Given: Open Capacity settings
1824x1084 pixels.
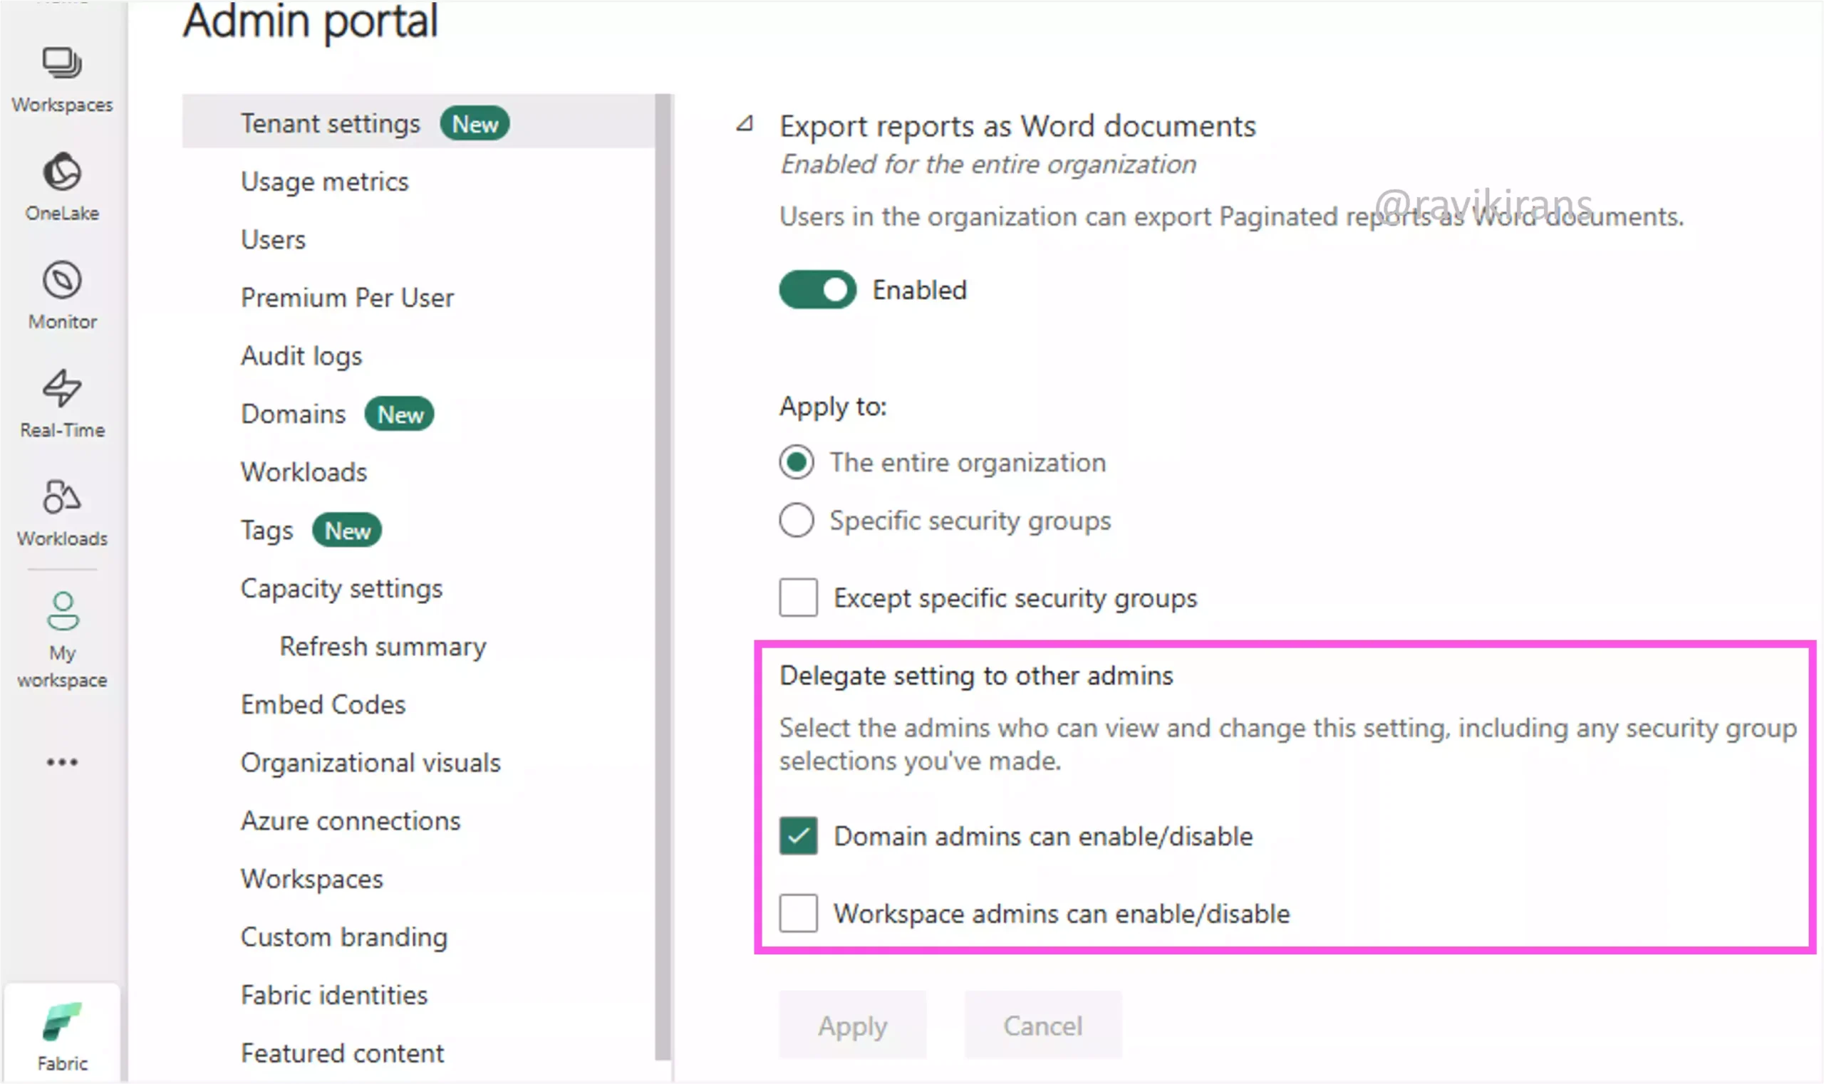Looking at the screenshot, I should coord(341,588).
